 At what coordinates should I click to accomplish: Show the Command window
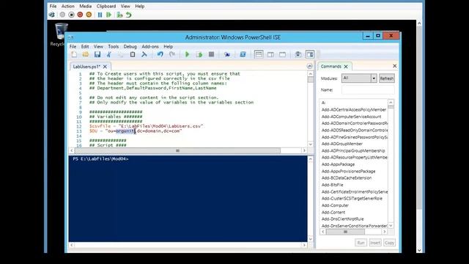coord(298,54)
